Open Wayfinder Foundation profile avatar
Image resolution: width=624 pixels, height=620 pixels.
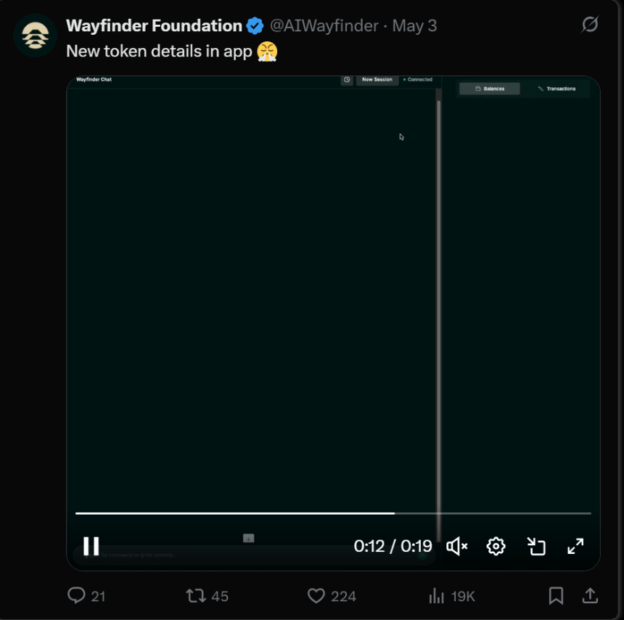tap(36, 35)
